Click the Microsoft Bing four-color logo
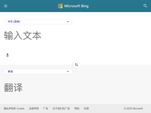 [60, 6]
